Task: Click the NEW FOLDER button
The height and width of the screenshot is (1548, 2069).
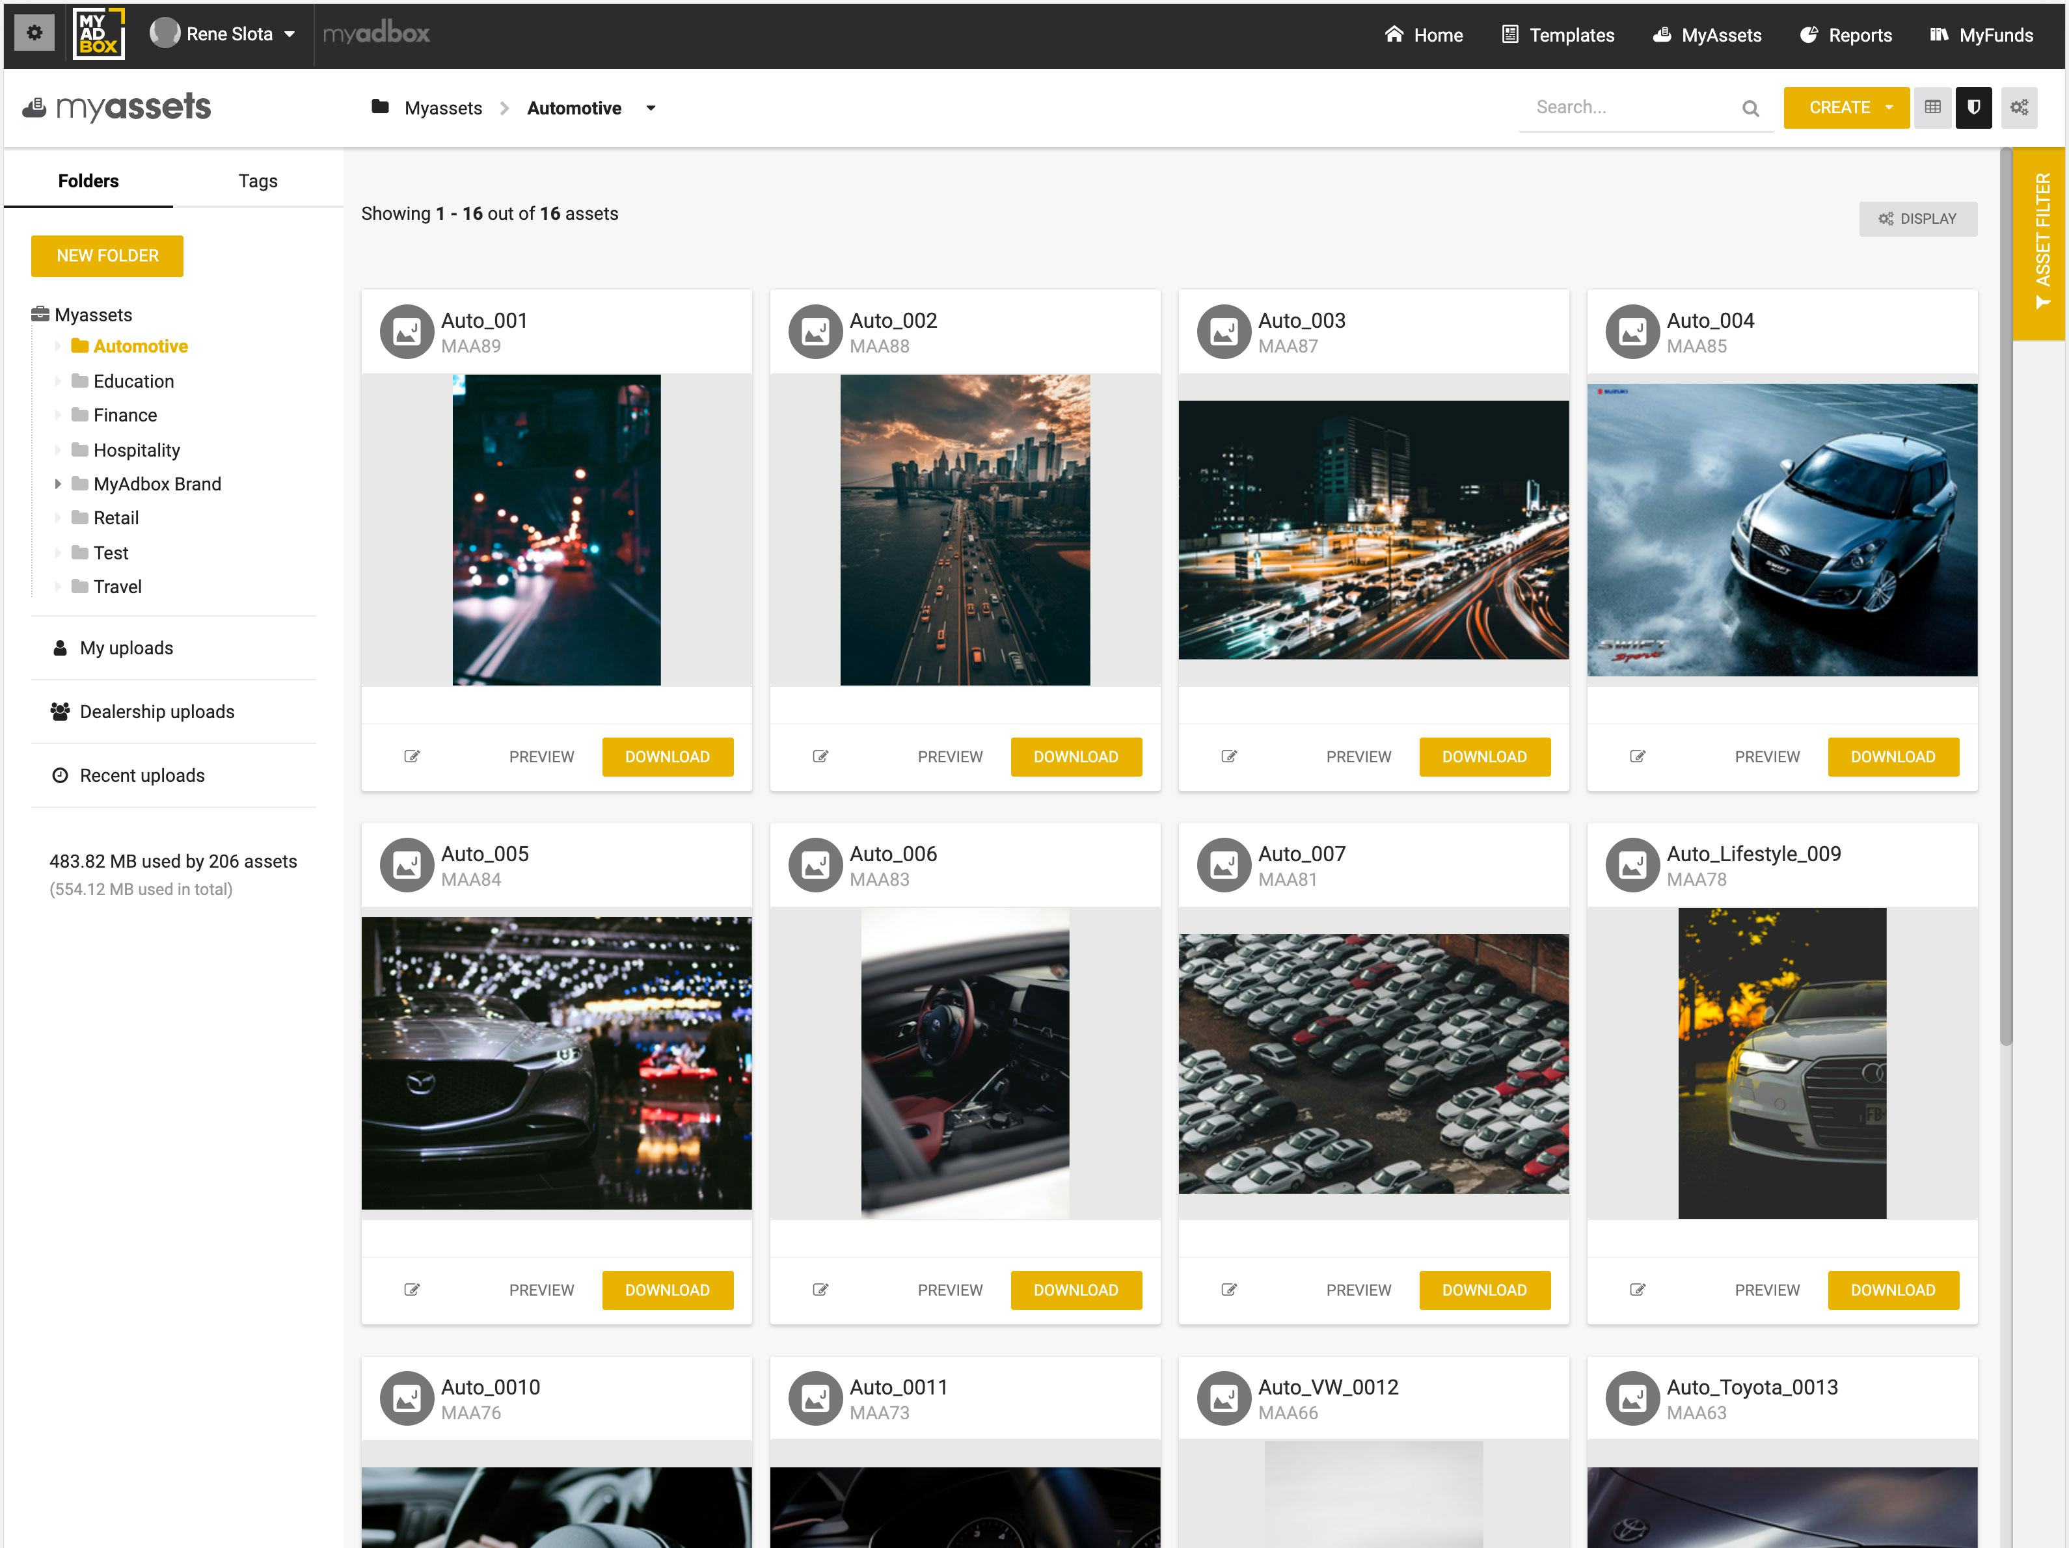Action: (107, 255)
